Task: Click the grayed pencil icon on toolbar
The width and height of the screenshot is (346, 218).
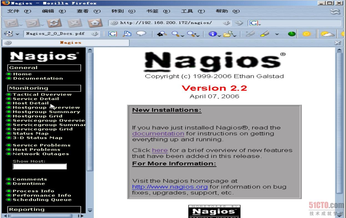Action: point(250,34)
